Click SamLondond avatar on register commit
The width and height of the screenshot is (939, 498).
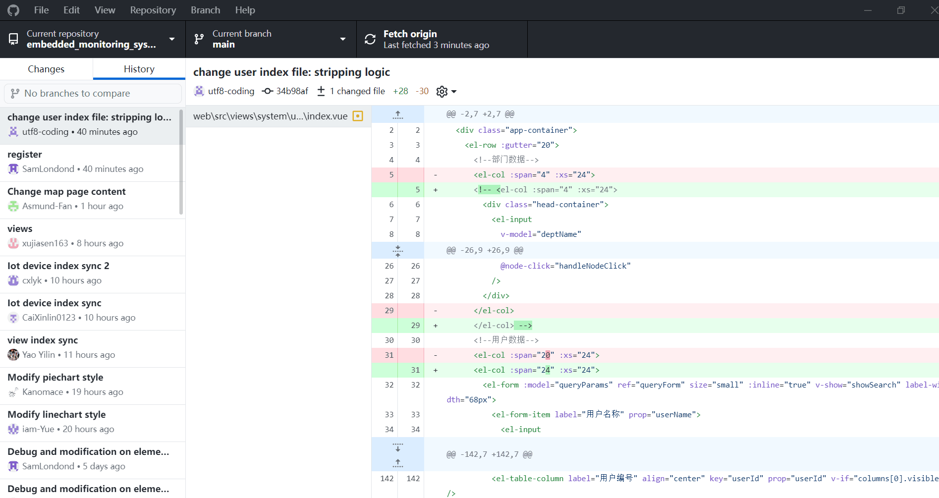pos(13,169)
